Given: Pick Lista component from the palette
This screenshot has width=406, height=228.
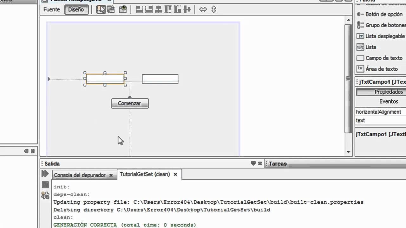Looking at the screenshot, I should click(x=366, y=47).
